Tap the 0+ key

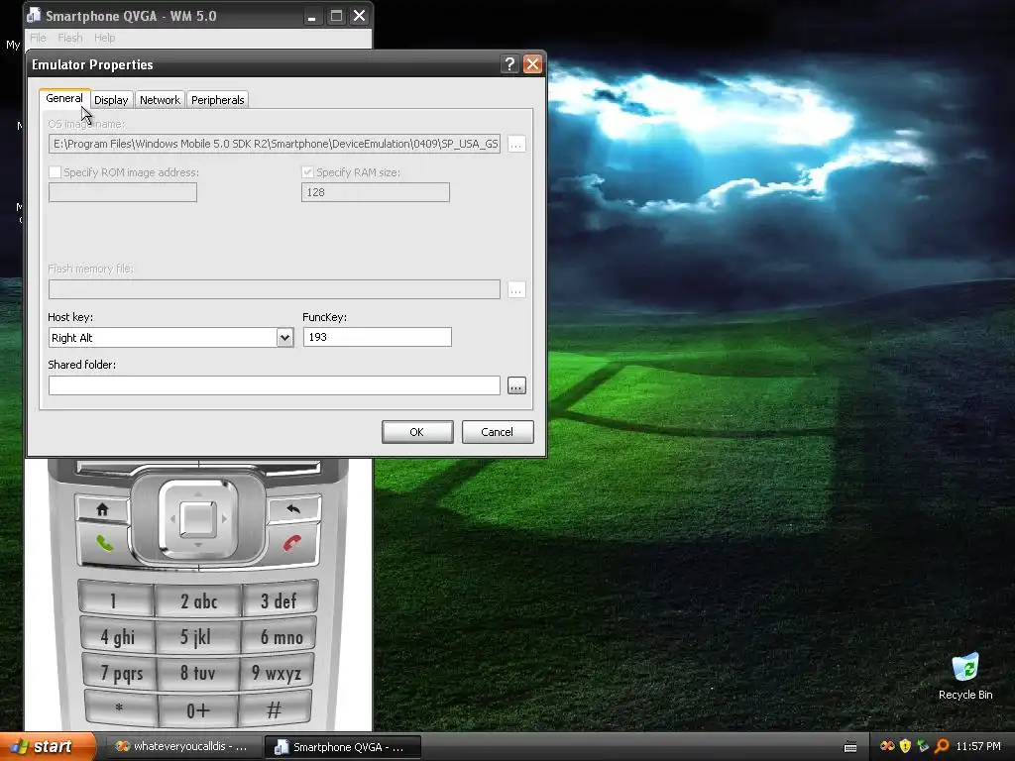[198, 710]
